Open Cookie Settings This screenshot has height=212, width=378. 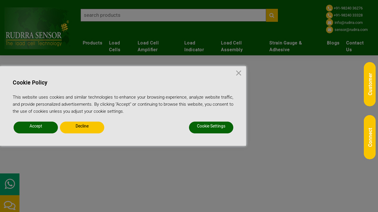point(211,127)
